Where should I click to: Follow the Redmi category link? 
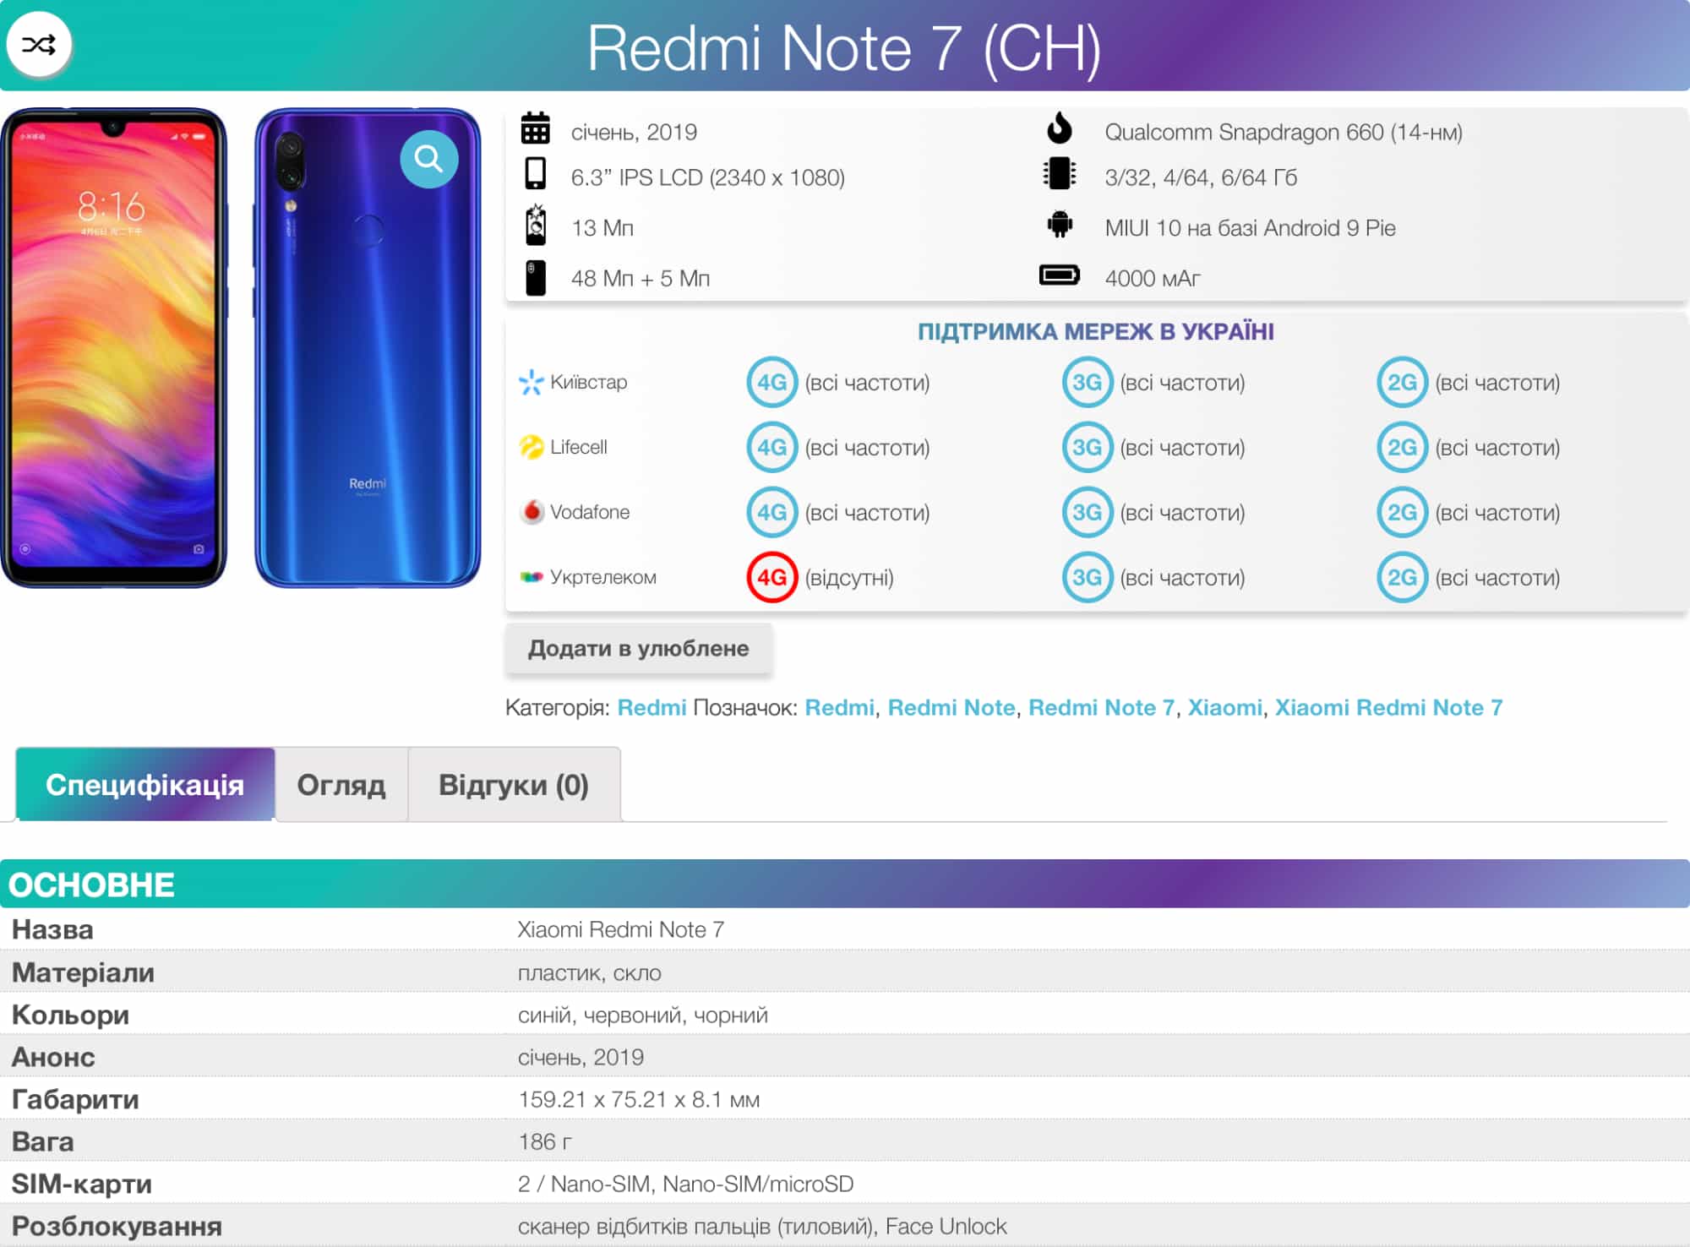(x=651, y=708)
